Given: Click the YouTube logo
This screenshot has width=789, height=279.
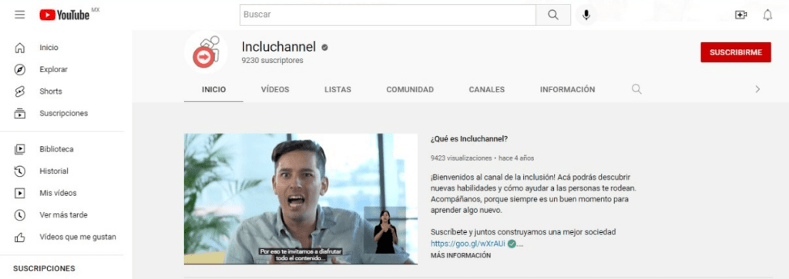Looking at the screenshot, I should tap(65, 15).
